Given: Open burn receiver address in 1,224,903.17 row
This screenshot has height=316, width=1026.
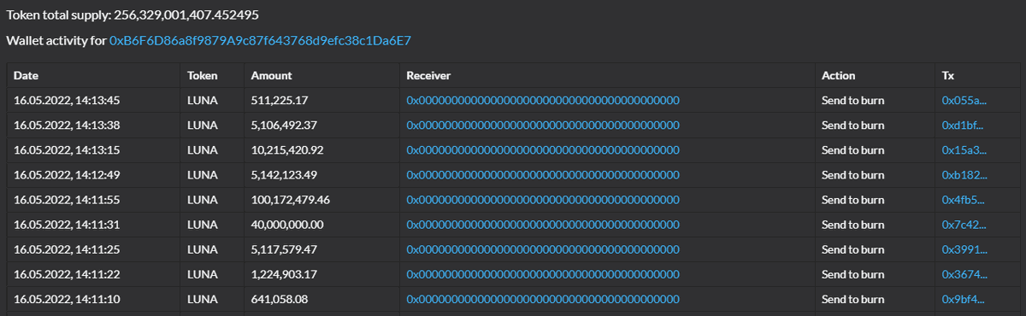Looking at the screenshot, I should (x=543, y=275).
